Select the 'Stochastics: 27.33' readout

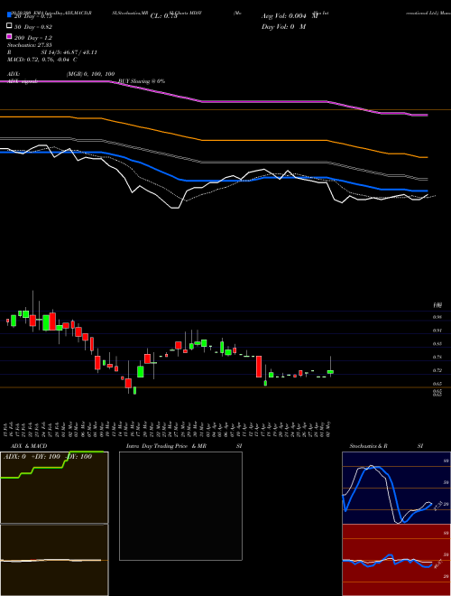[x=29, y=45]
